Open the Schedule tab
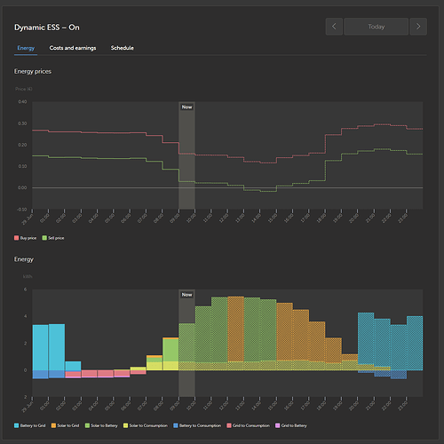444x444 pixels. (123, 48)
